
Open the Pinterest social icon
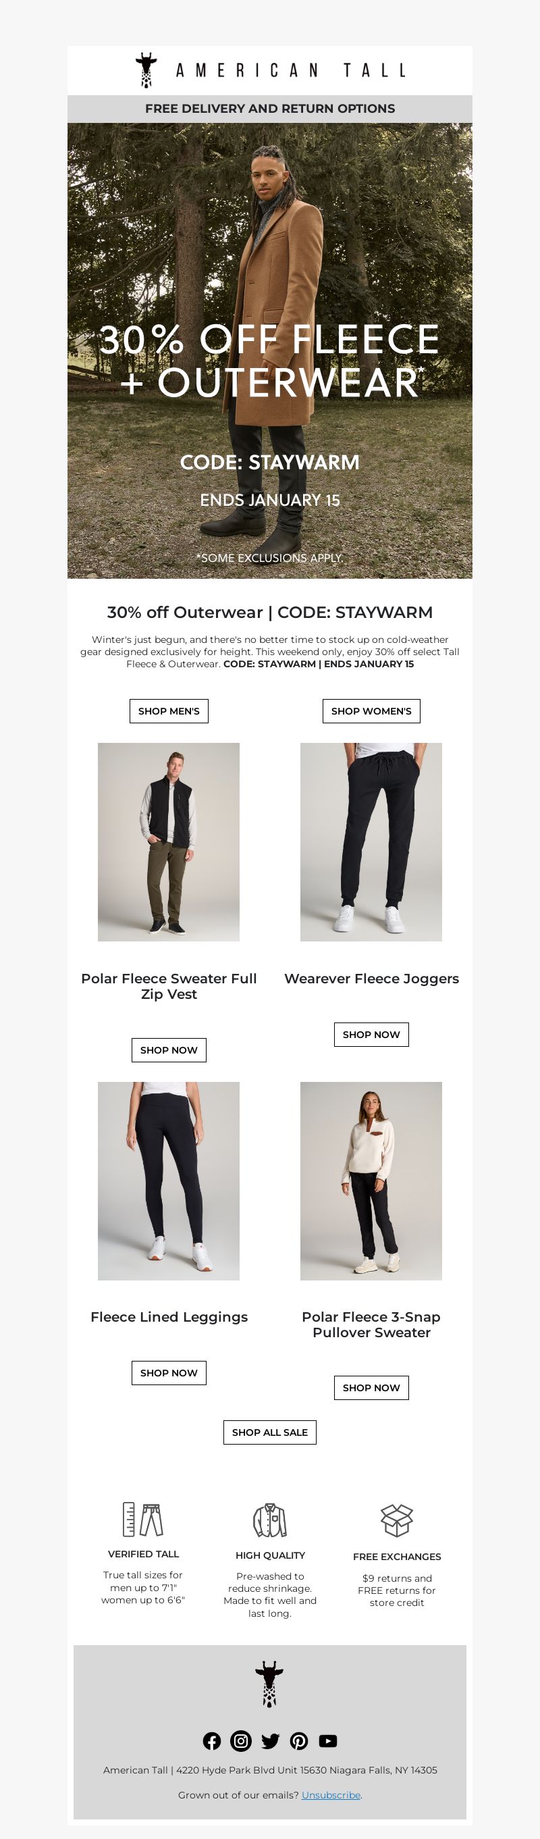(299, 1740)
